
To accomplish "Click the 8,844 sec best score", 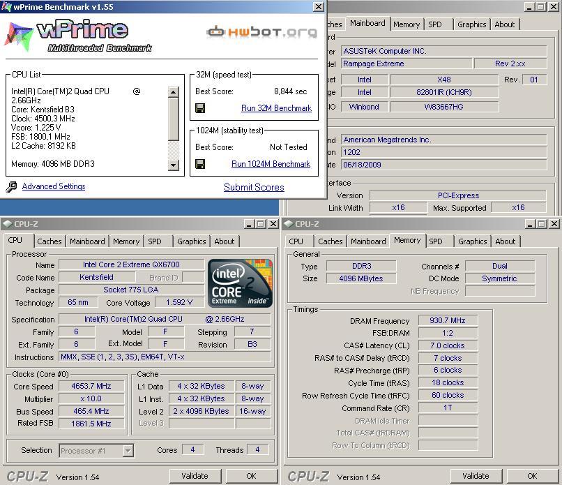I will 290,91.
